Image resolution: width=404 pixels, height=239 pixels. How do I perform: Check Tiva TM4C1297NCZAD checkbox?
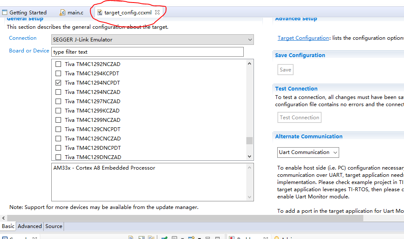58,101
